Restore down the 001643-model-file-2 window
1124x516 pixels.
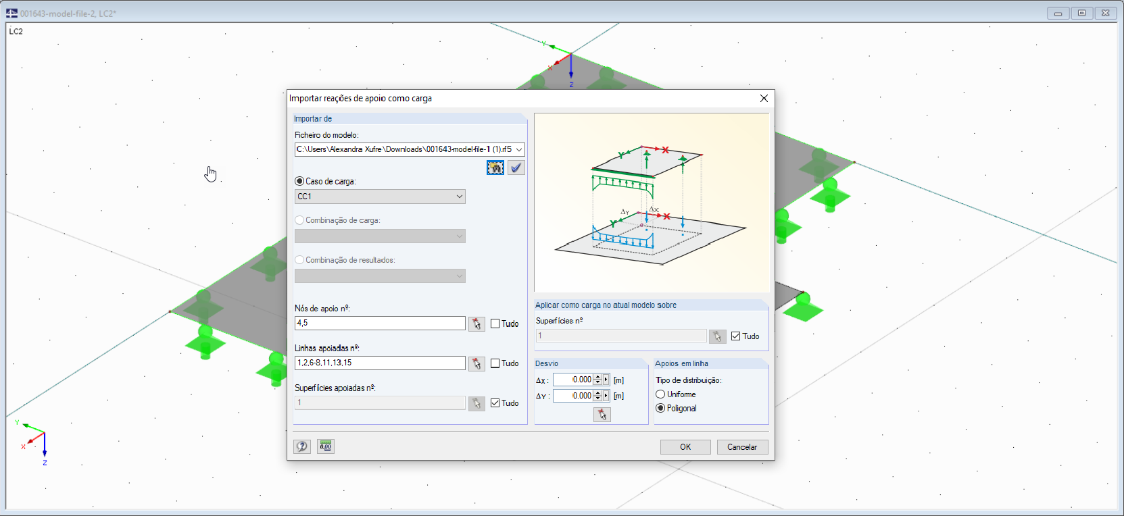1081,13
